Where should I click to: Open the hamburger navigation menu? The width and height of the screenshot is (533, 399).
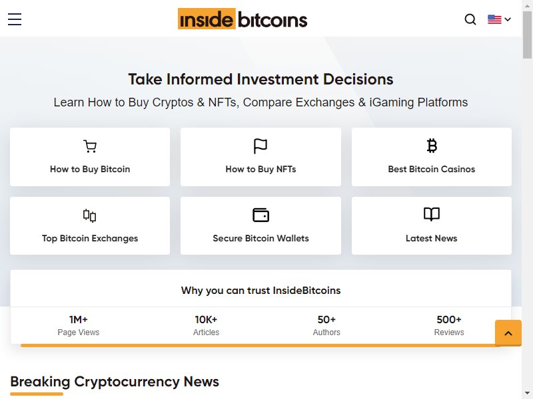point(15,19)
